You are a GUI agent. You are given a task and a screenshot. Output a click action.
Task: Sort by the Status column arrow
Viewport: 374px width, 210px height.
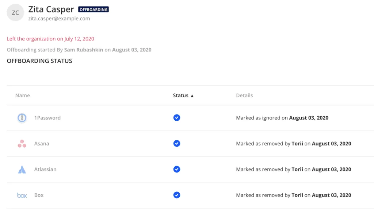(x=192, y=96)
